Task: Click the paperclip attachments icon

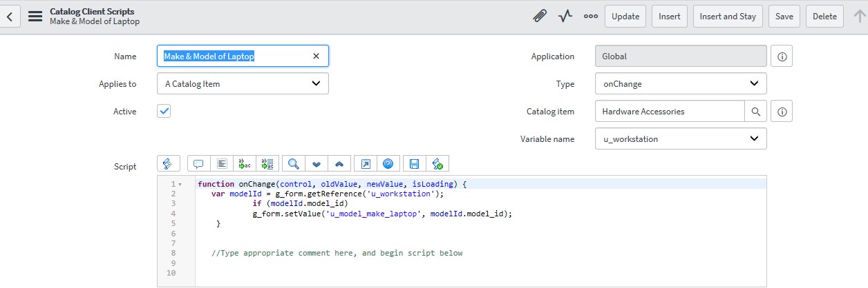Action: 540,17
